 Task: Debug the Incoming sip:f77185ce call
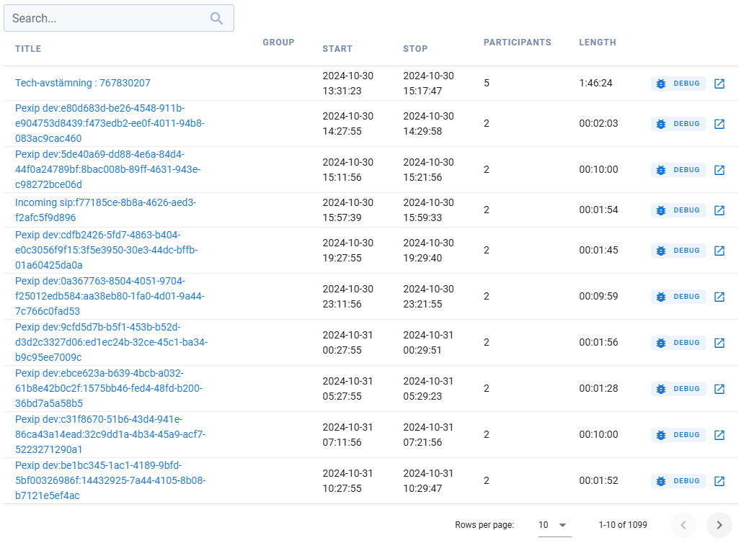click(x=678, y=210)
